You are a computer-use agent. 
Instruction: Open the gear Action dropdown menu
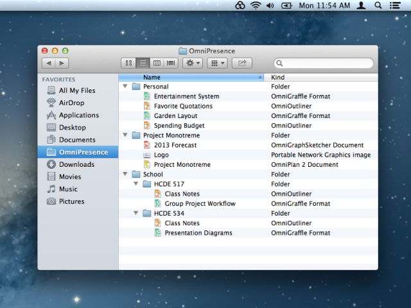pos(193,63)
